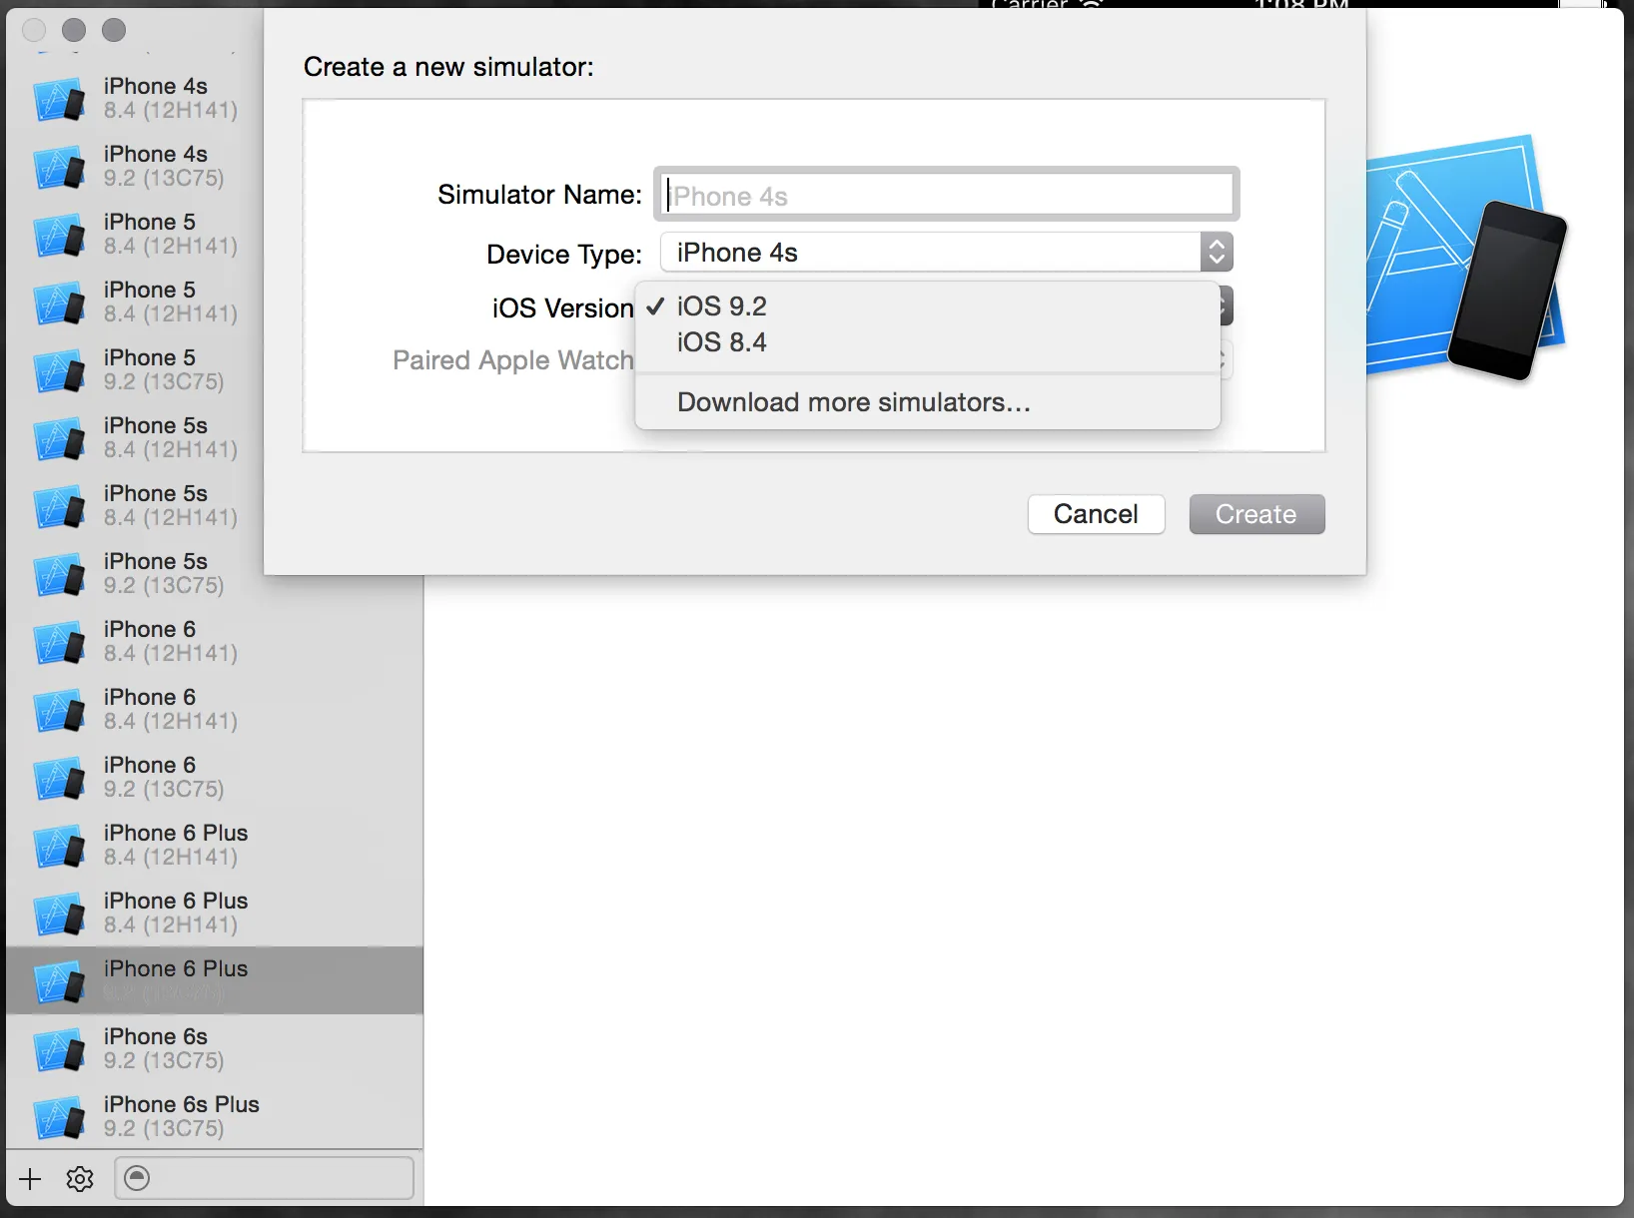Viewport: 1634px width, 1218px height.
Task: Choose iOS 9.2 from the version menu
Action: 928,306
